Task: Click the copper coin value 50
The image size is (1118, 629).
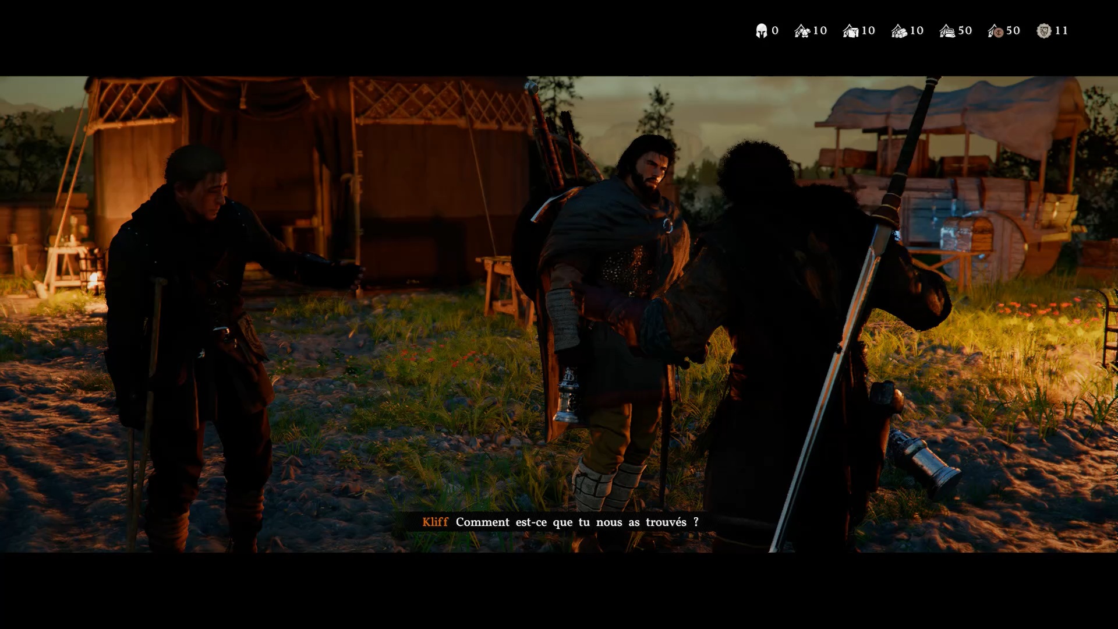Action: pos(1013,30)
